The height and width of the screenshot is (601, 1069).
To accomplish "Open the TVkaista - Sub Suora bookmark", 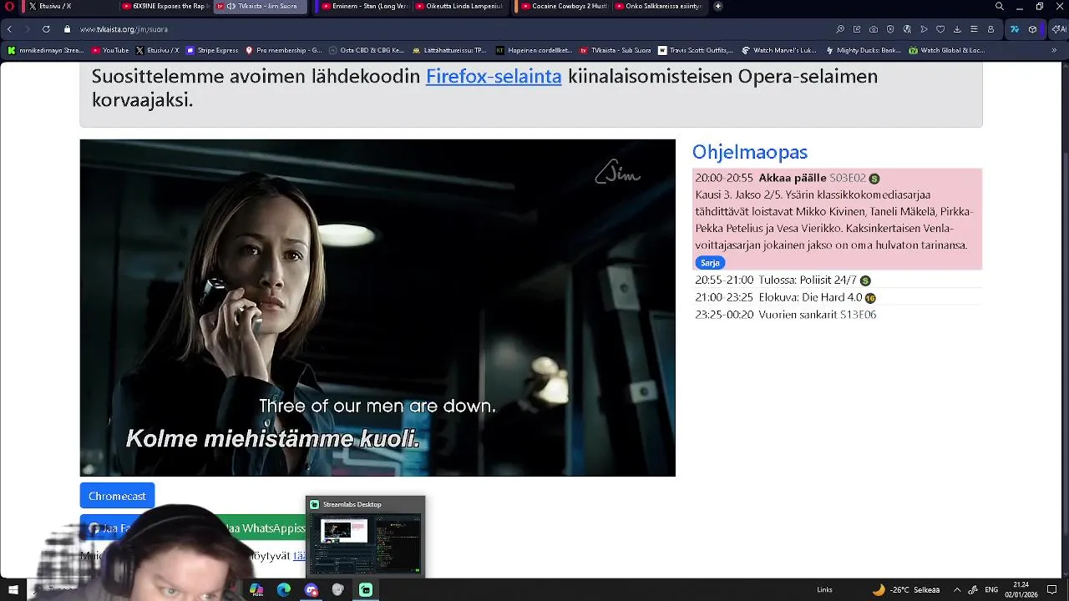I will [x=615, y=50].
